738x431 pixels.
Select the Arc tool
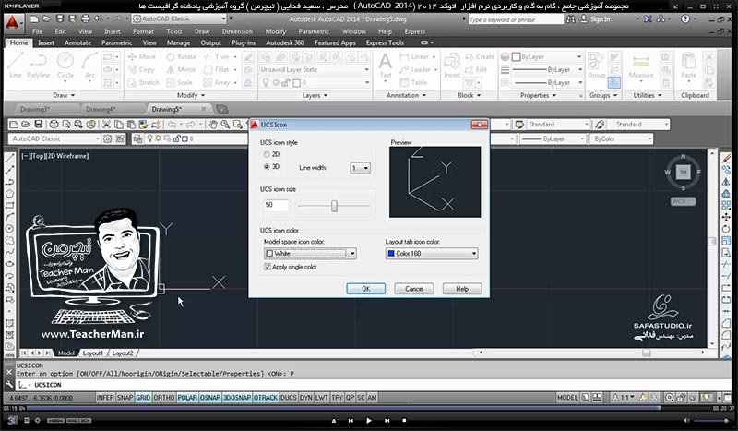point(89,66)
